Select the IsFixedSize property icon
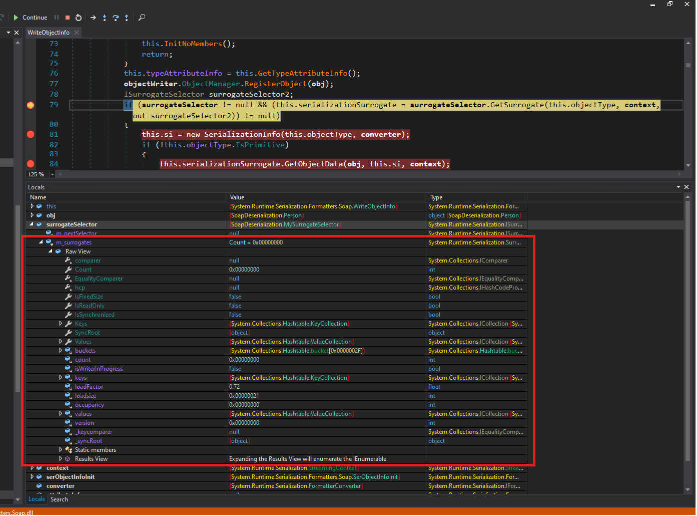This screenshot has height=516, width=697. pos(68,297)
